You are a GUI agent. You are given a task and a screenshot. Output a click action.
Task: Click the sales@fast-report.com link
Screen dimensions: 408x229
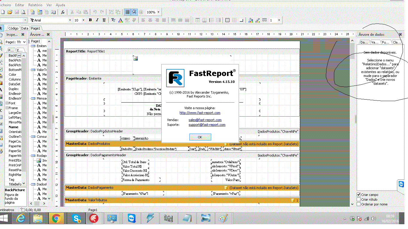pyautogui.click(x=205, y=120)
